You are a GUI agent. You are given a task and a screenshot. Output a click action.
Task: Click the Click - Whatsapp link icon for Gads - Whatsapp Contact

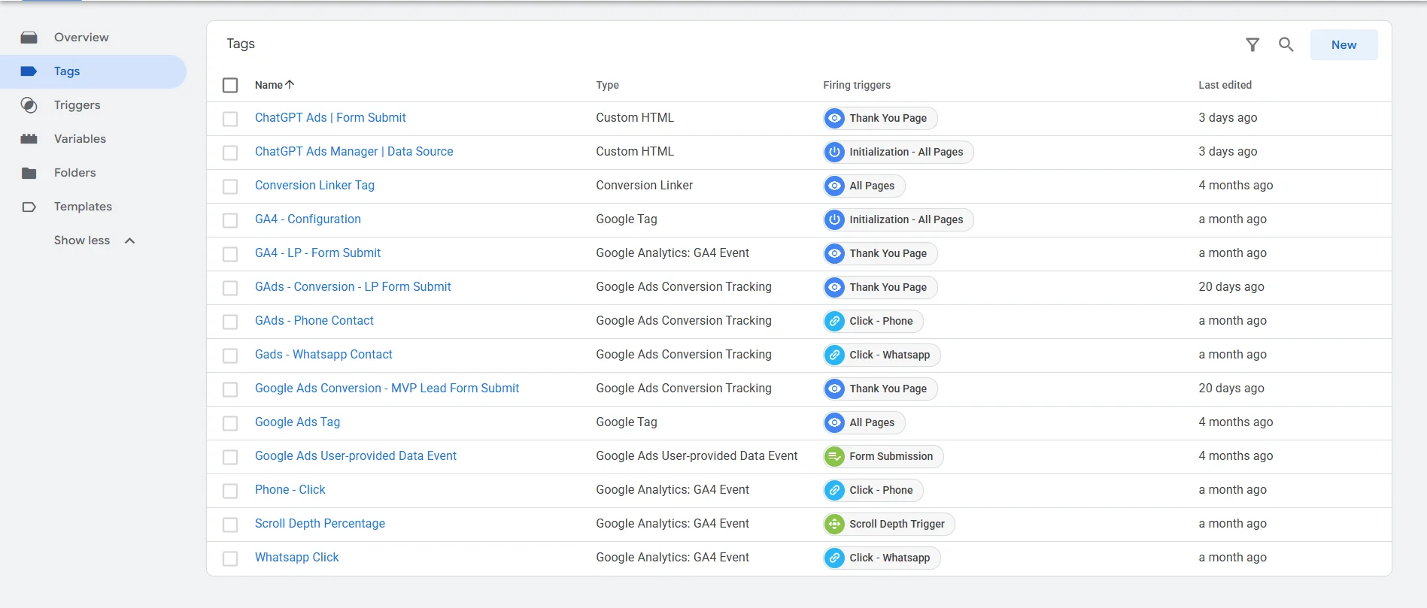click(x=834, y=355)
